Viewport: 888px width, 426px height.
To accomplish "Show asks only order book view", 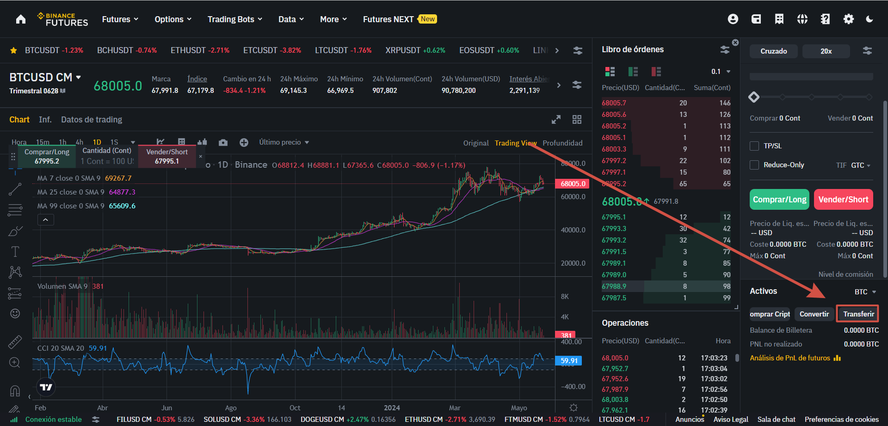I will point(656,71).
